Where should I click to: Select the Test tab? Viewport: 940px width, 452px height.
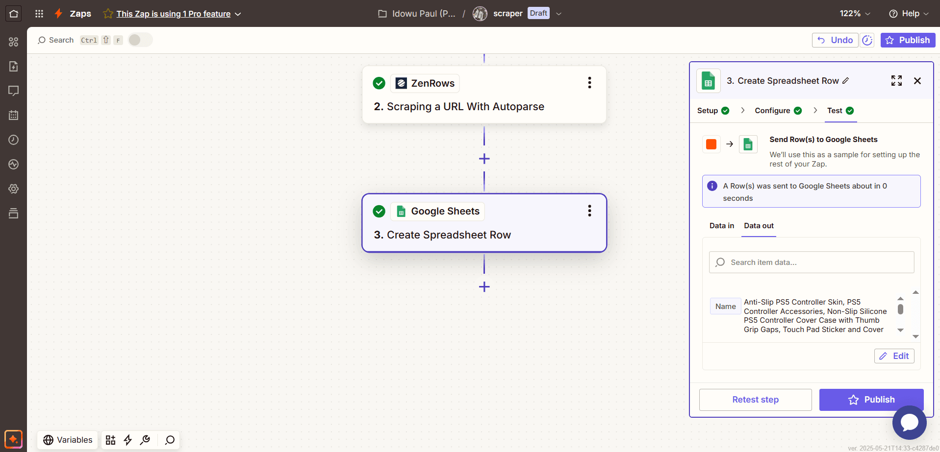tap(840, 111)
